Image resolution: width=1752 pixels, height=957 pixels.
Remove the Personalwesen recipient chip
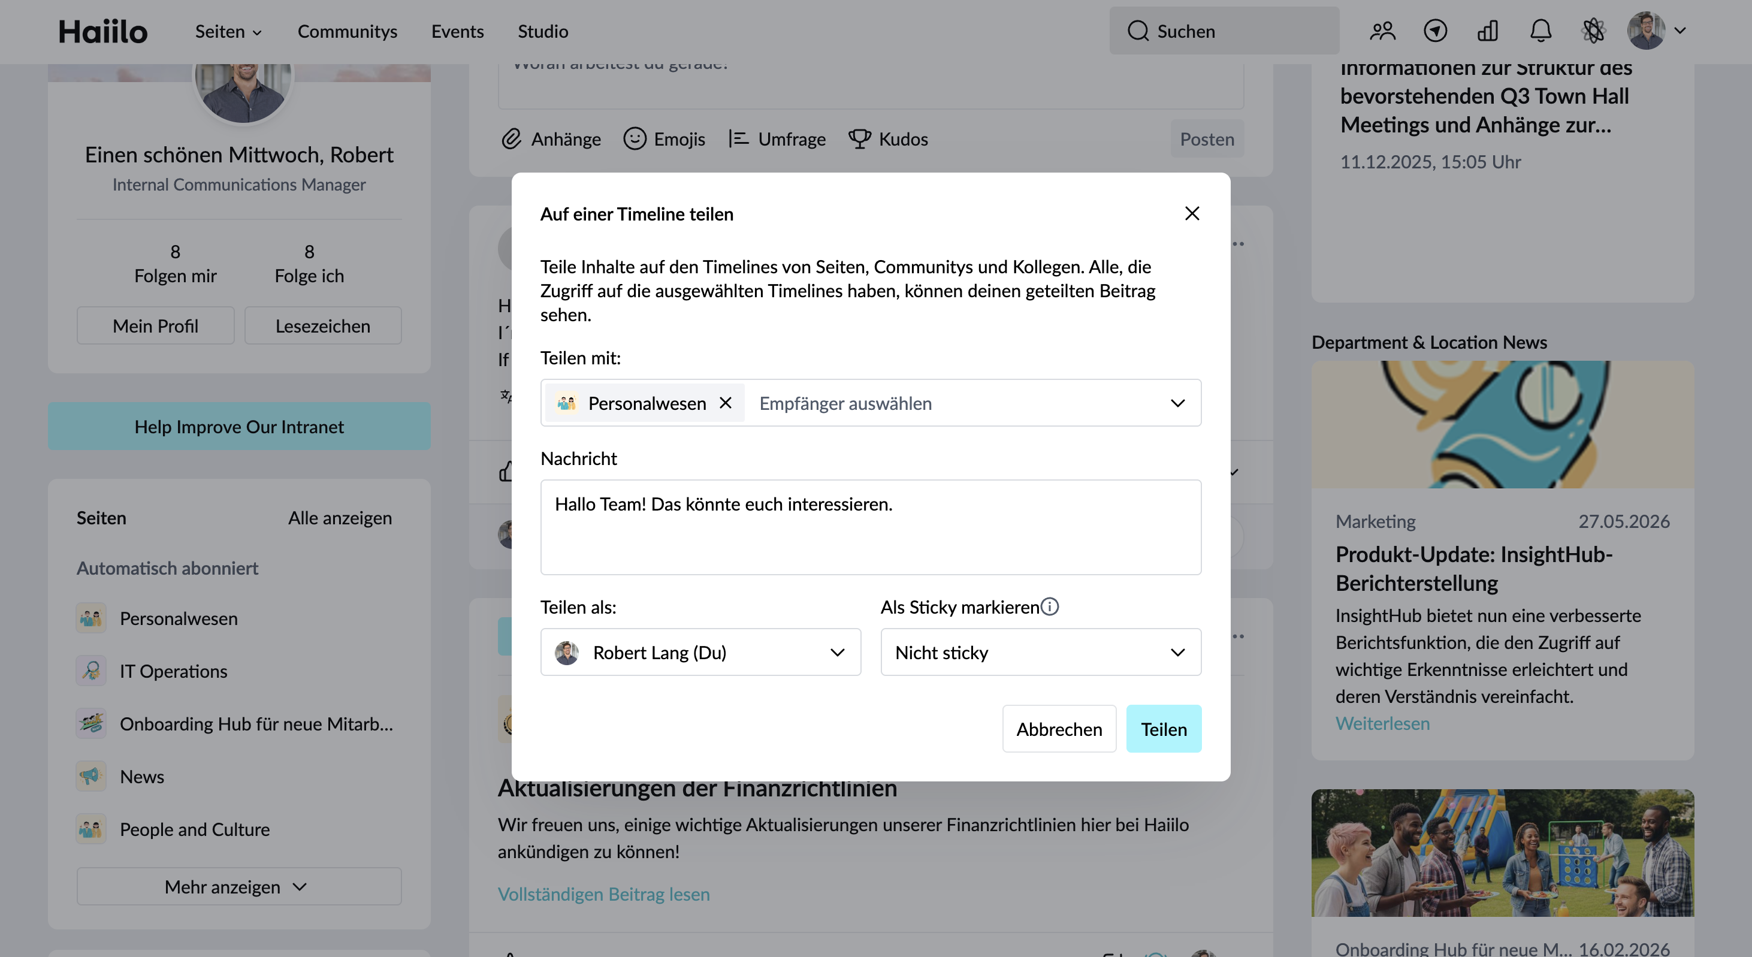[x=726, y=403]
